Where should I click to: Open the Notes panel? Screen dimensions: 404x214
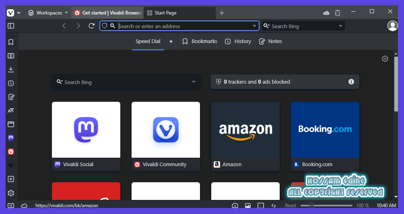coord(11,97)
